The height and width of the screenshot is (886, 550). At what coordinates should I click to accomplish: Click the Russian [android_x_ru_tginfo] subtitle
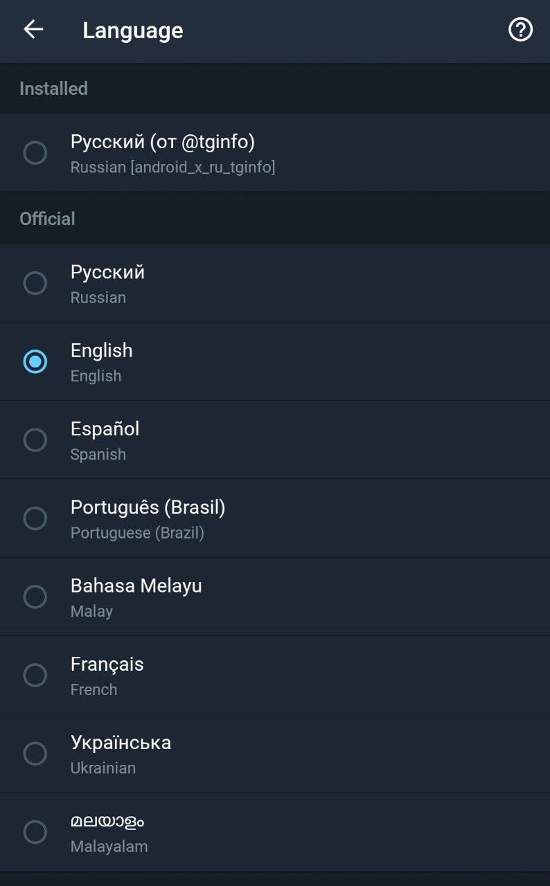(x=172, y=168)
